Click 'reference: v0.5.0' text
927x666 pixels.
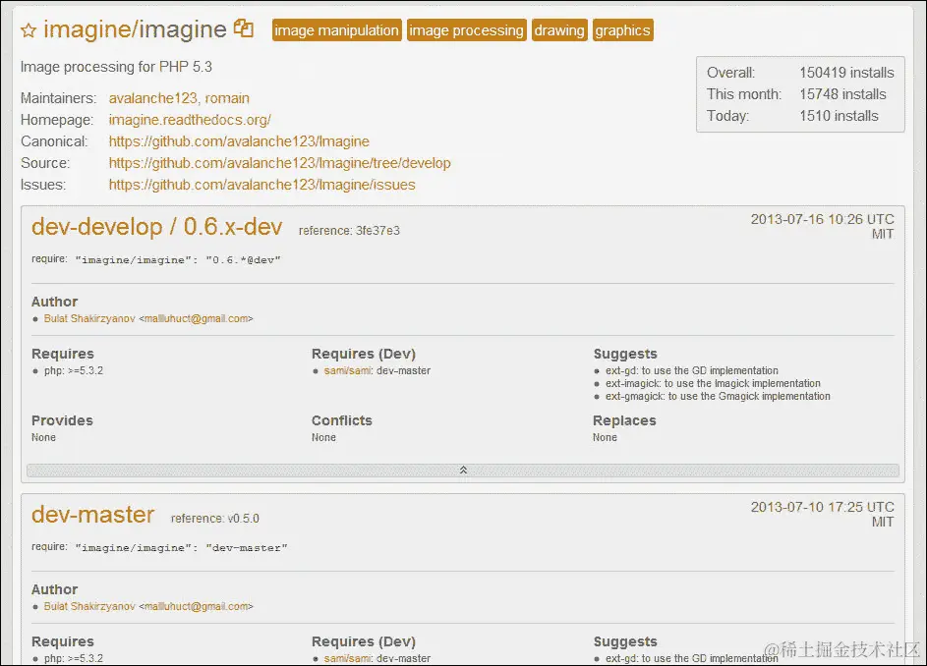click(x=214, y=519)
